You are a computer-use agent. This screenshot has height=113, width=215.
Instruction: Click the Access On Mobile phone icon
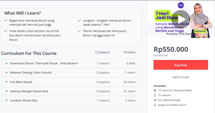click(x=155, y=105)
